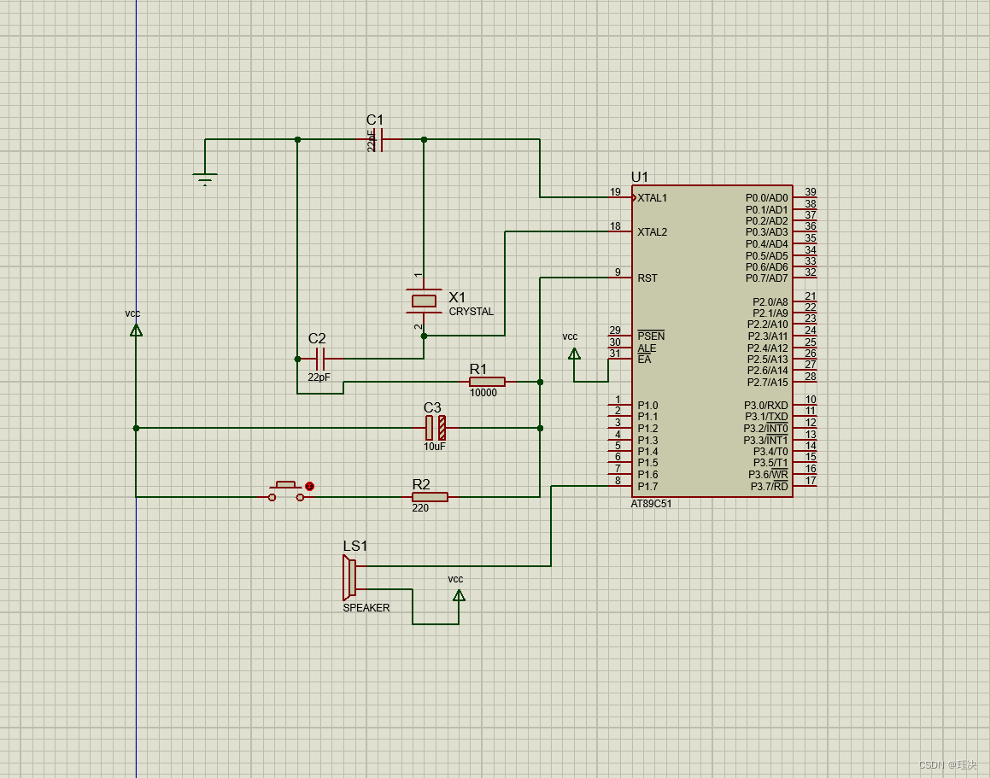Click the XTAL1 pin label
The width and height of the screenshot is (990, 778).
click(653, 197)
